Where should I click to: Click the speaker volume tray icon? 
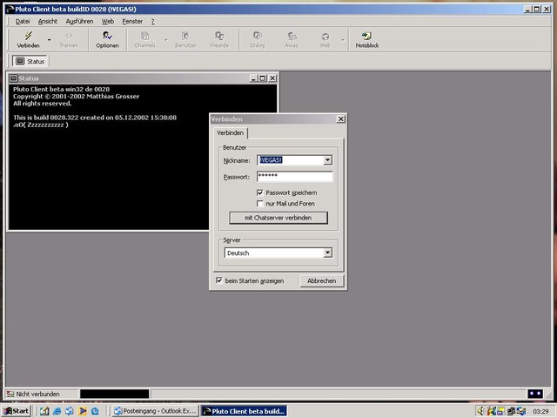(x=481, y=411)
